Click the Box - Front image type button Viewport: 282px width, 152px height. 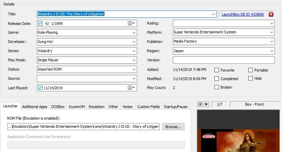(254, 104)
